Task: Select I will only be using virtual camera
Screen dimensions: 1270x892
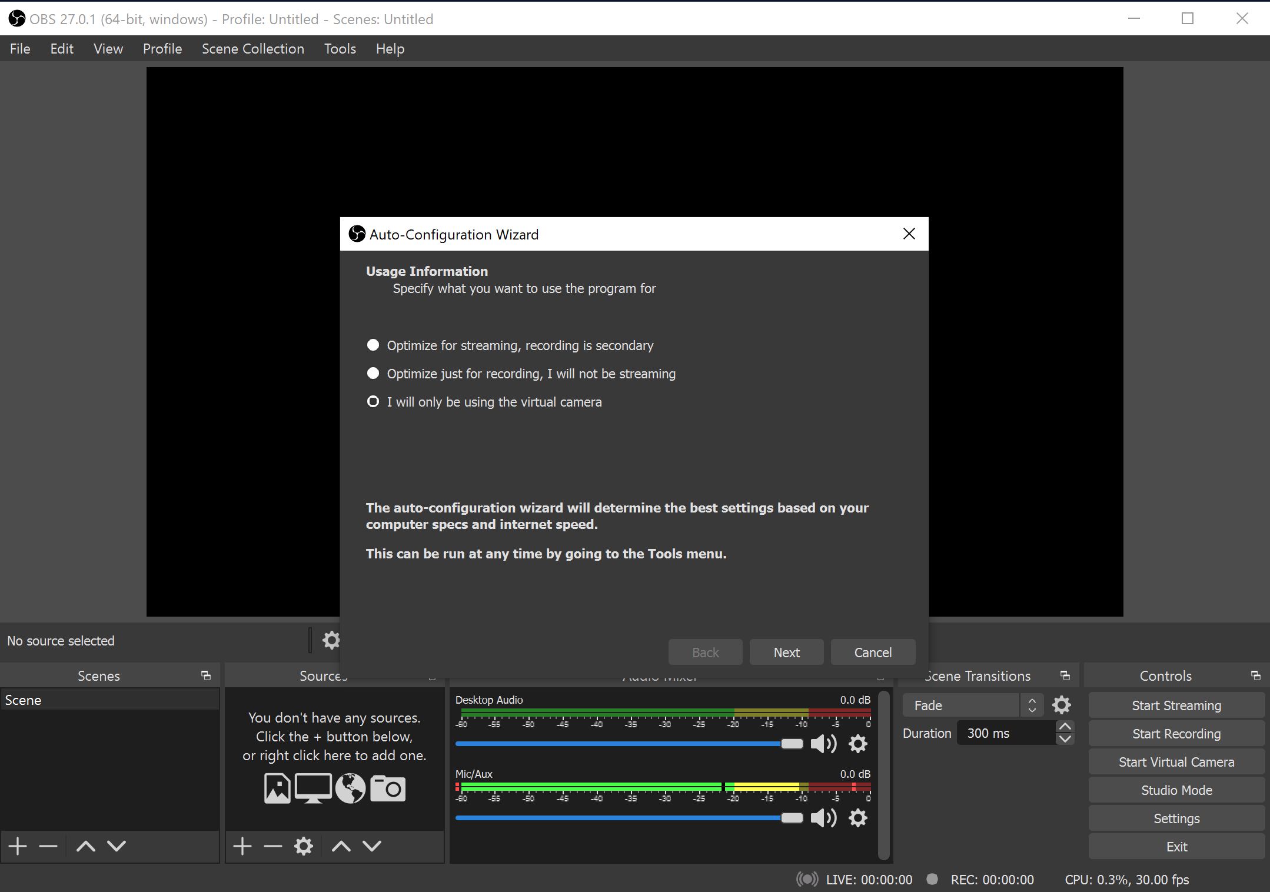Action: tap(373, 402)
